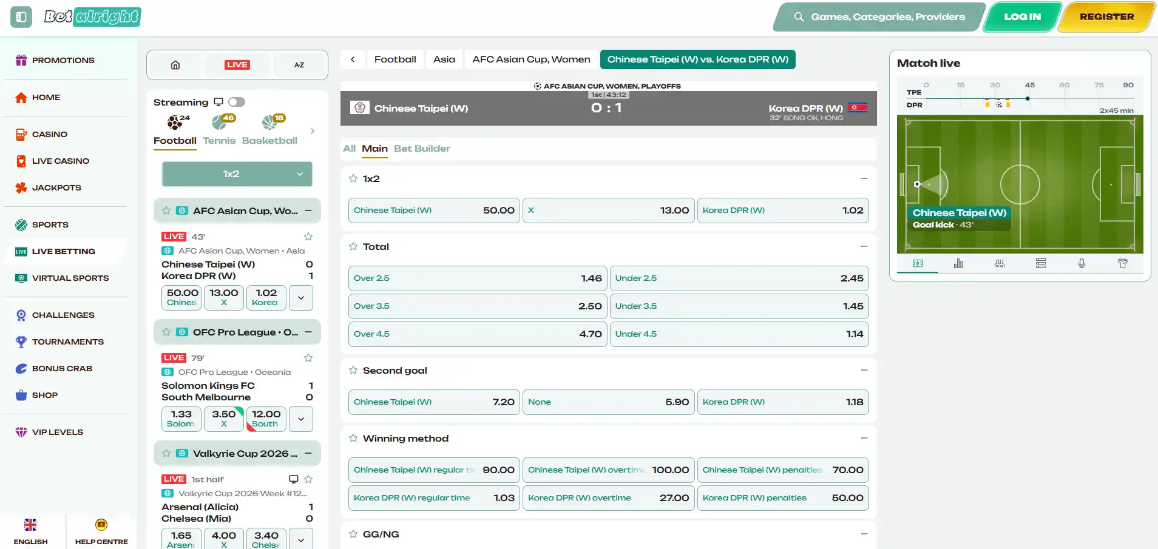The image size is (1158, 549).
Task: Open VIP Levels in the sidebar
Action: pyautogui.click(x=58, y=432)
